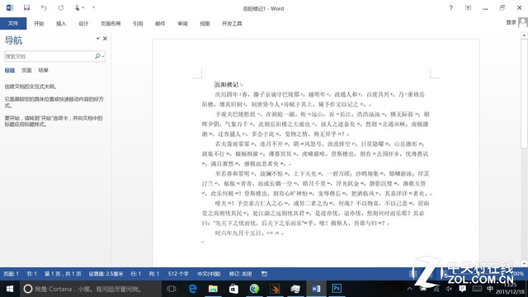Click 第1页,共1页 in the status bar
Screen dimensions: 528x297
(63, 274)
